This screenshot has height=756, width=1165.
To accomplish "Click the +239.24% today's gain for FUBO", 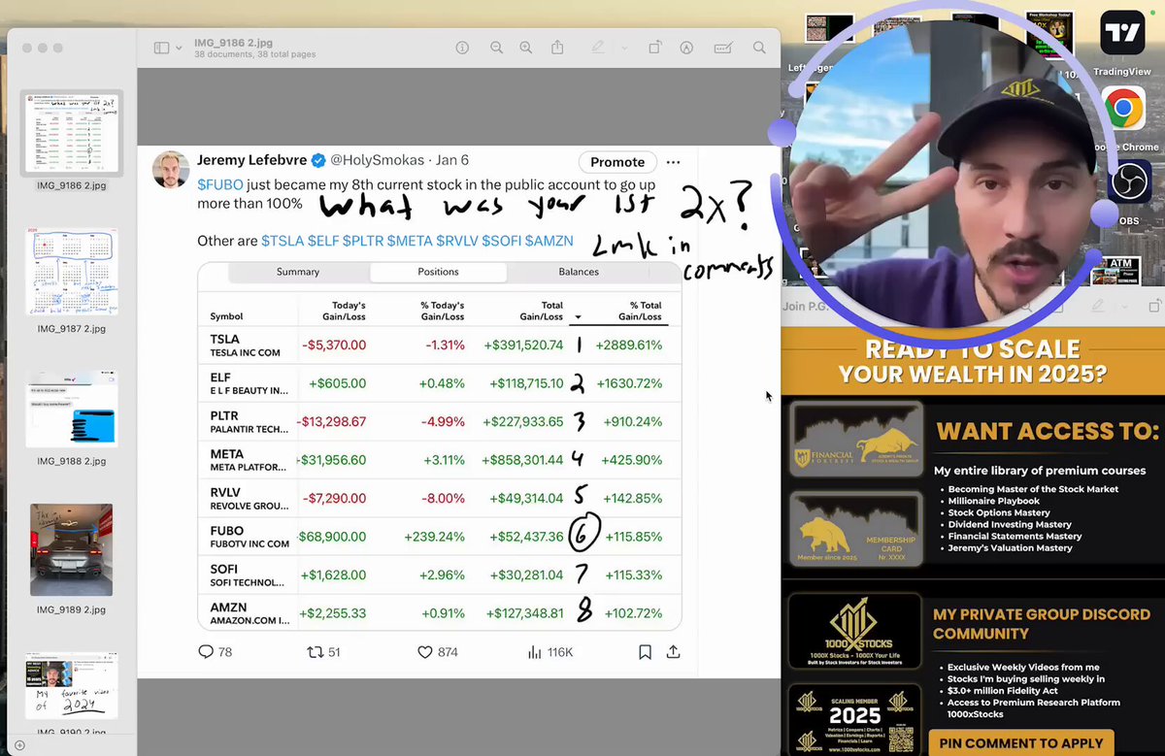I will (x=433, y=537).
